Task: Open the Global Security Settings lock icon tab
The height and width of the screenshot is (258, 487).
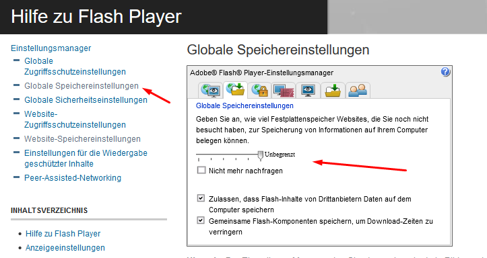Action: [x=259, y=90]
